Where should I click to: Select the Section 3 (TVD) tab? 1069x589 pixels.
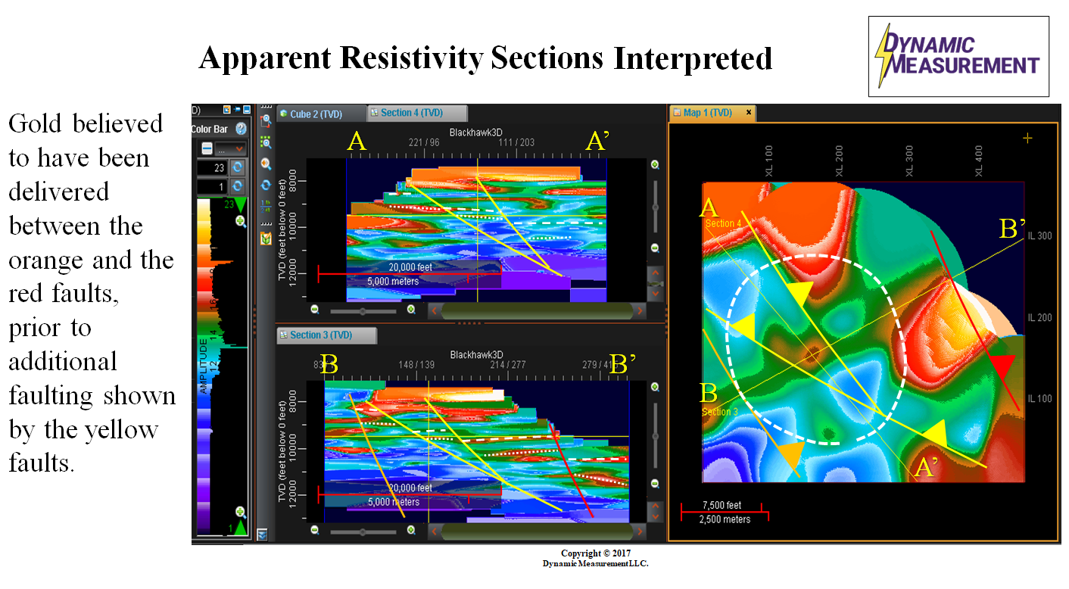tap(326, 335)
